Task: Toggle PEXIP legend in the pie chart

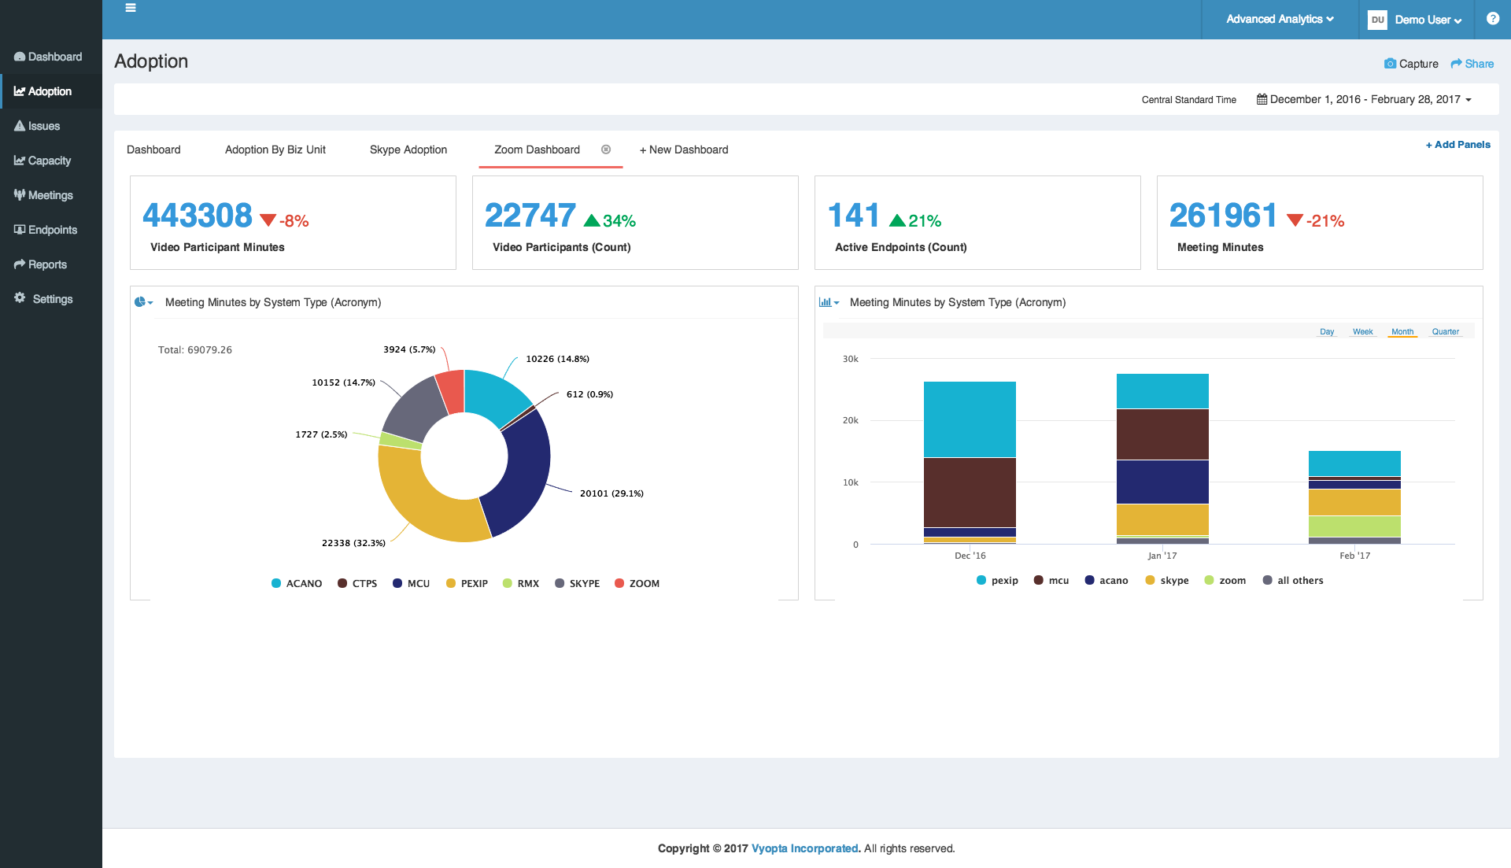Action: coord(467,583)
